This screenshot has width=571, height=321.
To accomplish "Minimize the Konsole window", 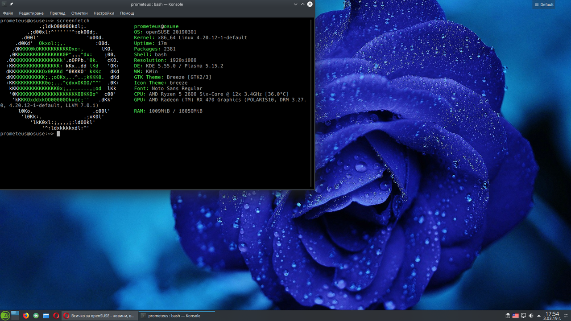I will pos(295,4).
